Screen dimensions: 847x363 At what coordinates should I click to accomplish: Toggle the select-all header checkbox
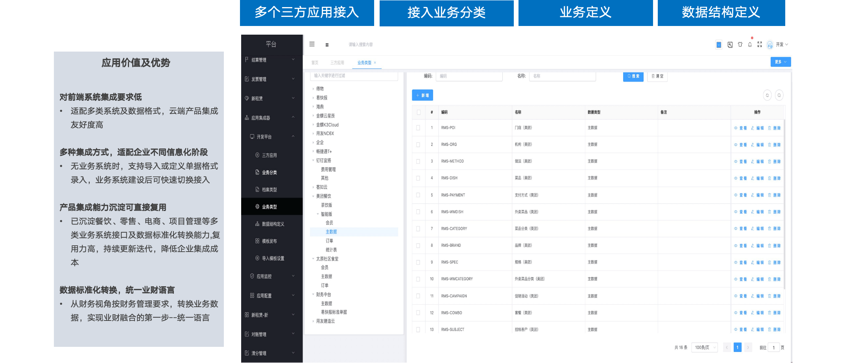pos(419,112)
